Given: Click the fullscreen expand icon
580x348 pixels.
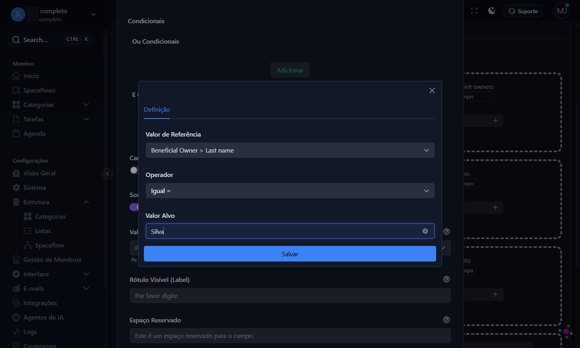Looking at the screenshot, I should [x=474, y=11].
